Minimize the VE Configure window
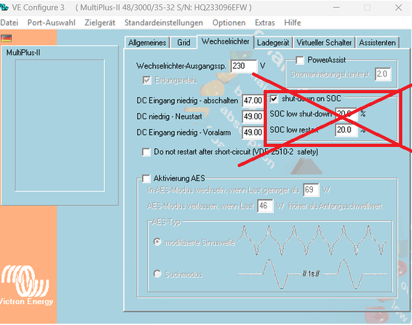The height and width of the screenshot is (325, 412). 336,8
